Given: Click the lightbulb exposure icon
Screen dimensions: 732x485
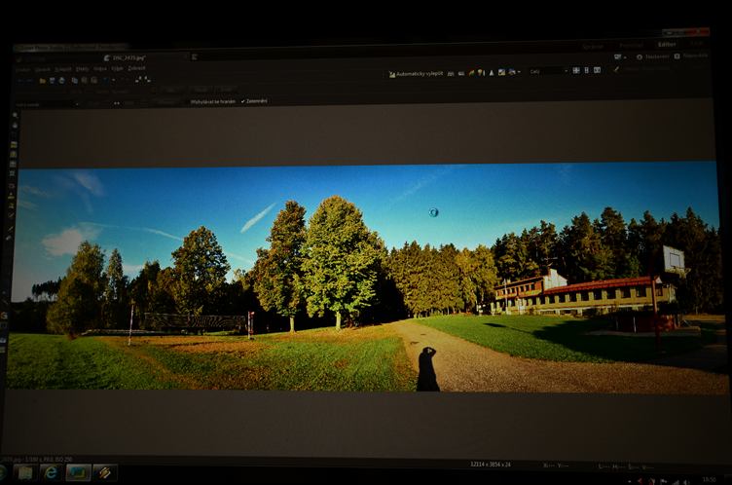Looking at the screenshot, I should click(481, 72).
